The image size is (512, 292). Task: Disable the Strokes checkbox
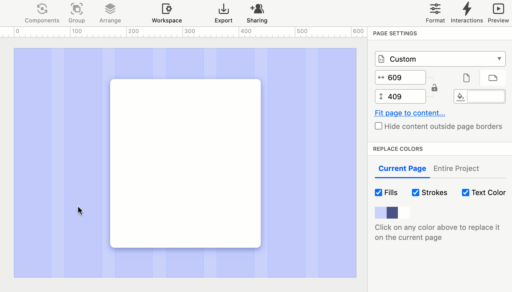coord(416,193)
